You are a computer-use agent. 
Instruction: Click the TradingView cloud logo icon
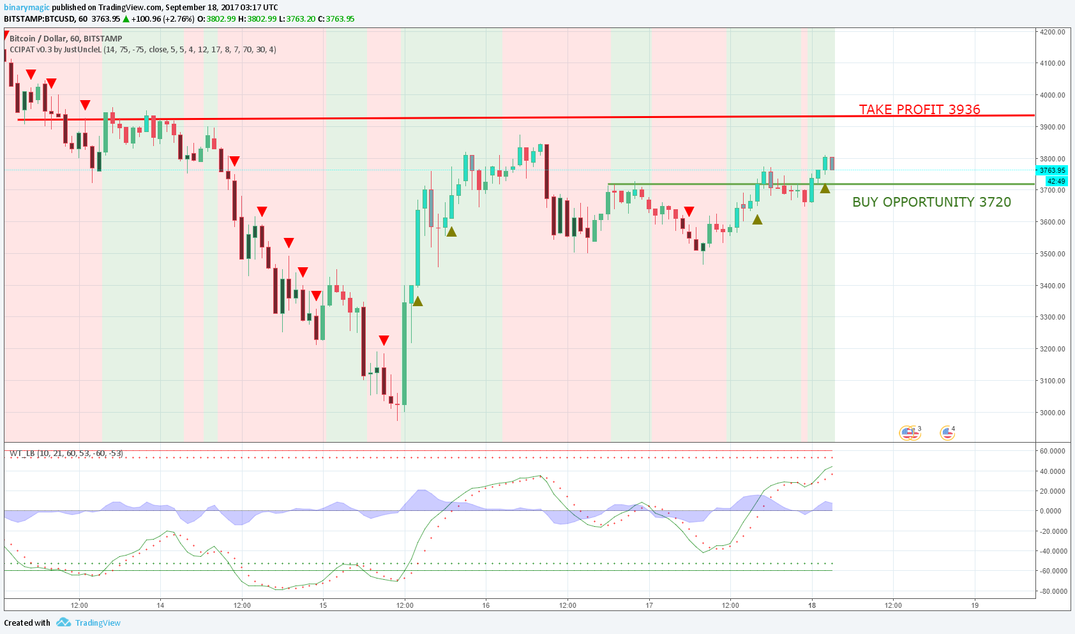63,623
